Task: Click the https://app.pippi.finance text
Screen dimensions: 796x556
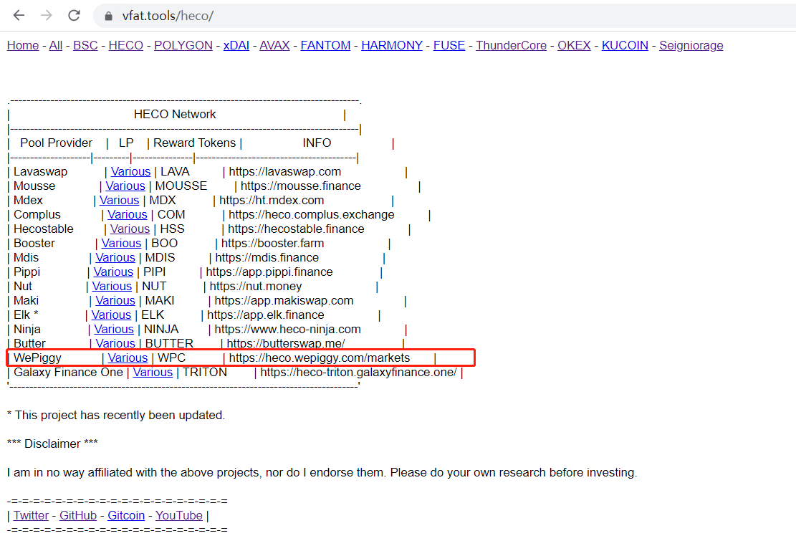Action: click(x=269, y=272)
